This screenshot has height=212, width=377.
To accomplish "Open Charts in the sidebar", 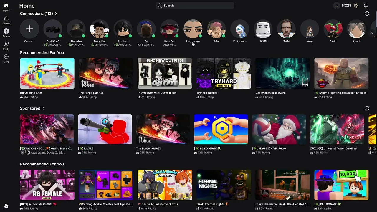I will (6, 18).
